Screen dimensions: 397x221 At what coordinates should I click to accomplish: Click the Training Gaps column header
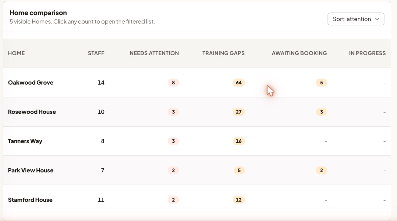223,53
